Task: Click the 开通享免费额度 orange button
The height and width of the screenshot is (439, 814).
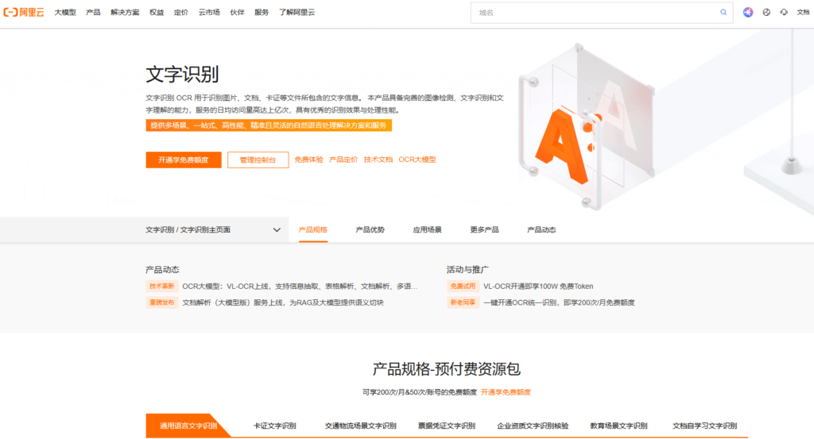Action: (x=184, y=160)
